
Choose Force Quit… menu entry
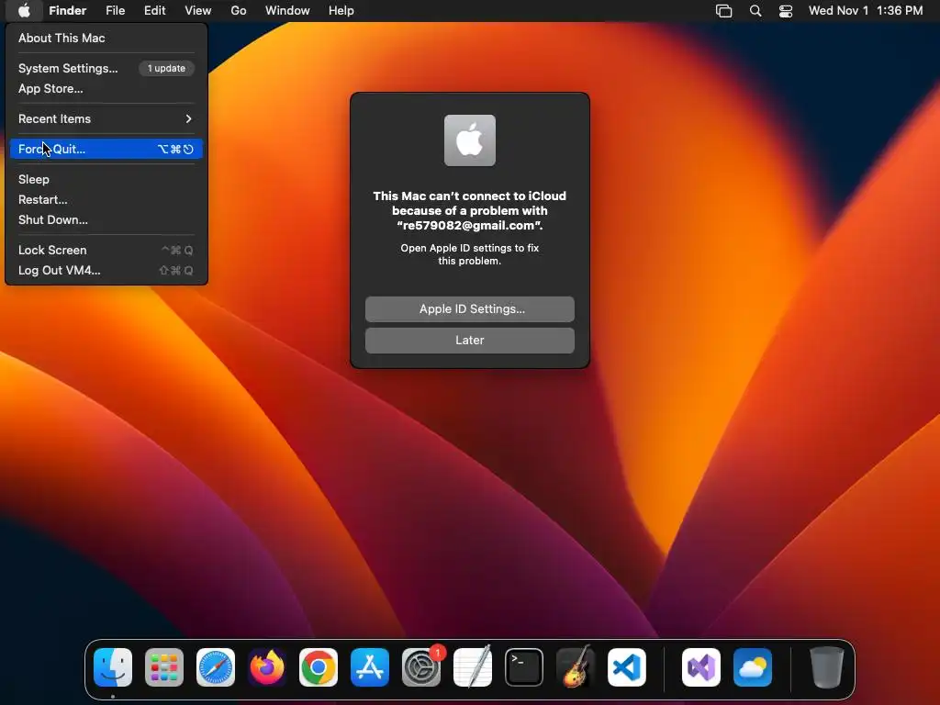click(106, 150)
